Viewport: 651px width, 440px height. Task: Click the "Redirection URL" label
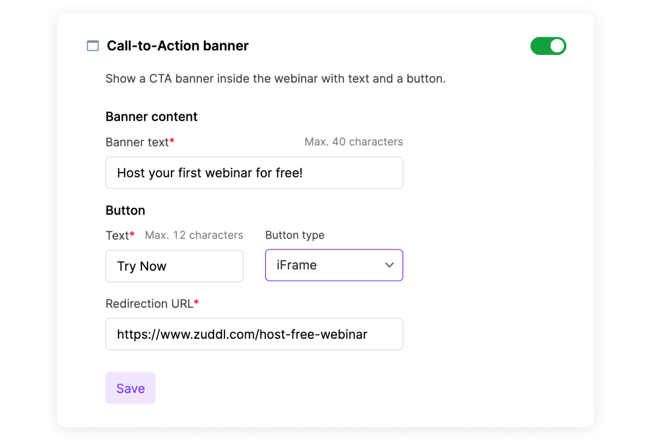pyautogui.click(x=149, y=304)
